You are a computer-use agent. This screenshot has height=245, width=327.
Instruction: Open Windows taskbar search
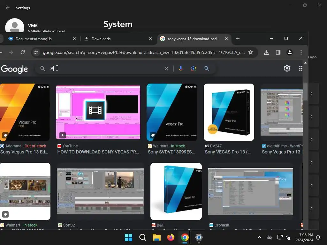pos(143,237)
